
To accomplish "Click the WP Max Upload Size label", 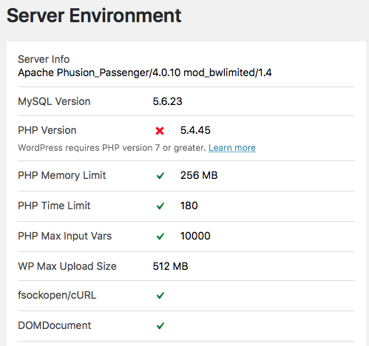I will pos(67,266).
